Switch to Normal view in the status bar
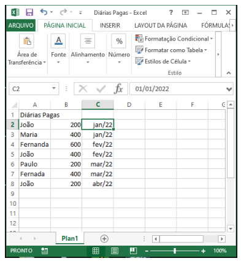The image size is (241, 261). tap(96, 251)
